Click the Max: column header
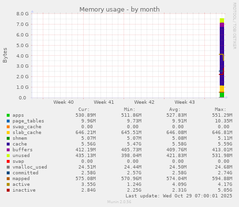The width and height of the screenshot is (239, 207). click(220, 110)
